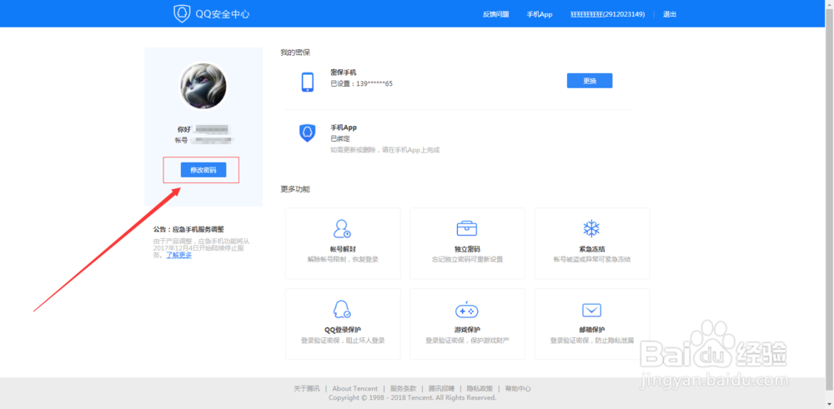Click the text 登录验证密保，防止隐私泄漏
This screenshot has height=409, width=834.
pyautogui.click(x=591, y=340)
